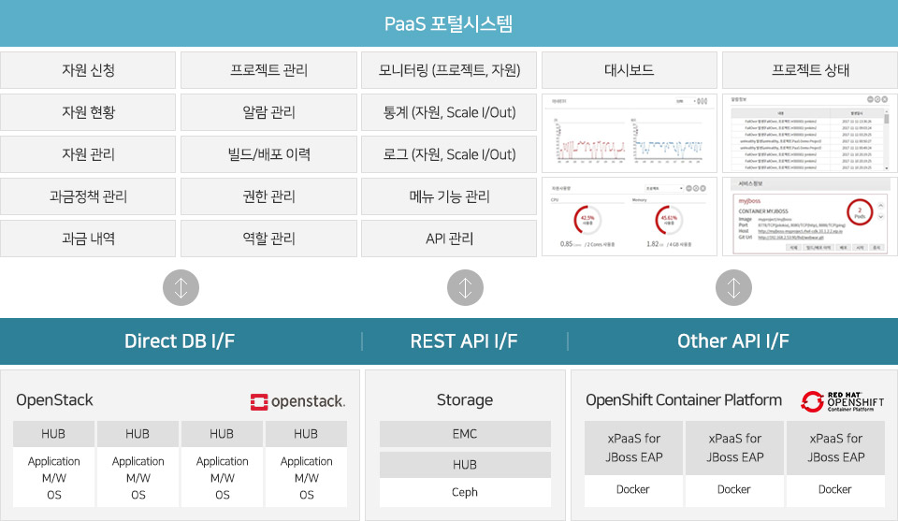Click the 자원 신청 box
898x521 pixels.
click(x=88, y=70)
